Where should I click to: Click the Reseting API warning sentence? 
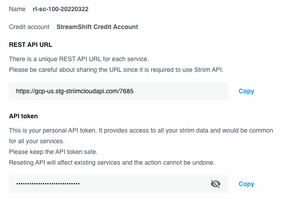(x=112, y=162)
